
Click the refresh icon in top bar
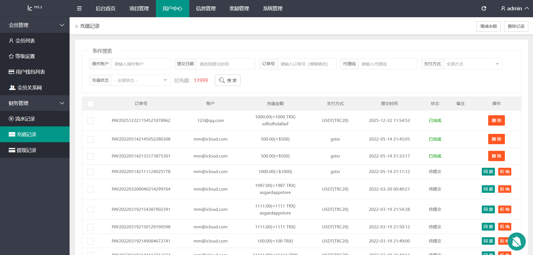point(484,9)
